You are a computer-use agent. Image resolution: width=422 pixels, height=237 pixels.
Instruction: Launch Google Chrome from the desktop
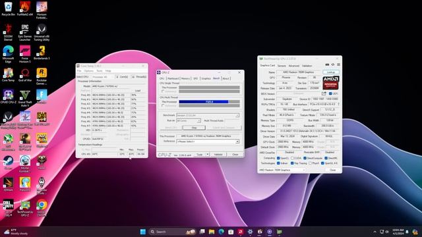[42, 208]
